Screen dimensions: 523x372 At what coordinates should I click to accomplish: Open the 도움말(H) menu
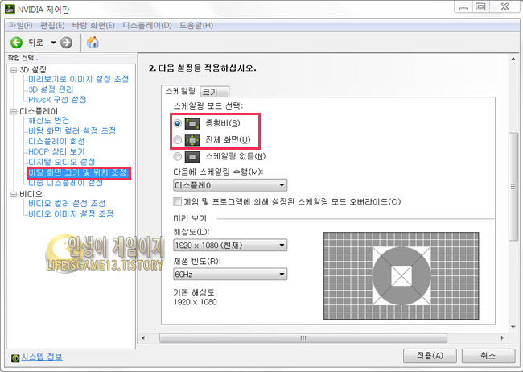point(196,26)
